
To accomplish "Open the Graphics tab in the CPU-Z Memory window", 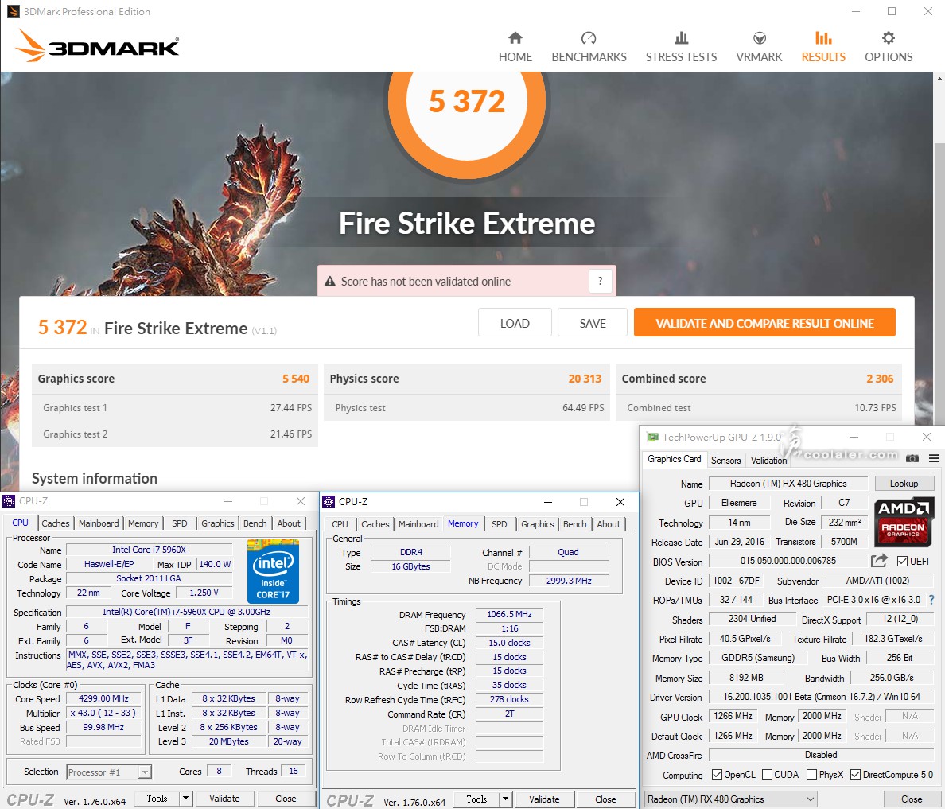I will [537, 524].
